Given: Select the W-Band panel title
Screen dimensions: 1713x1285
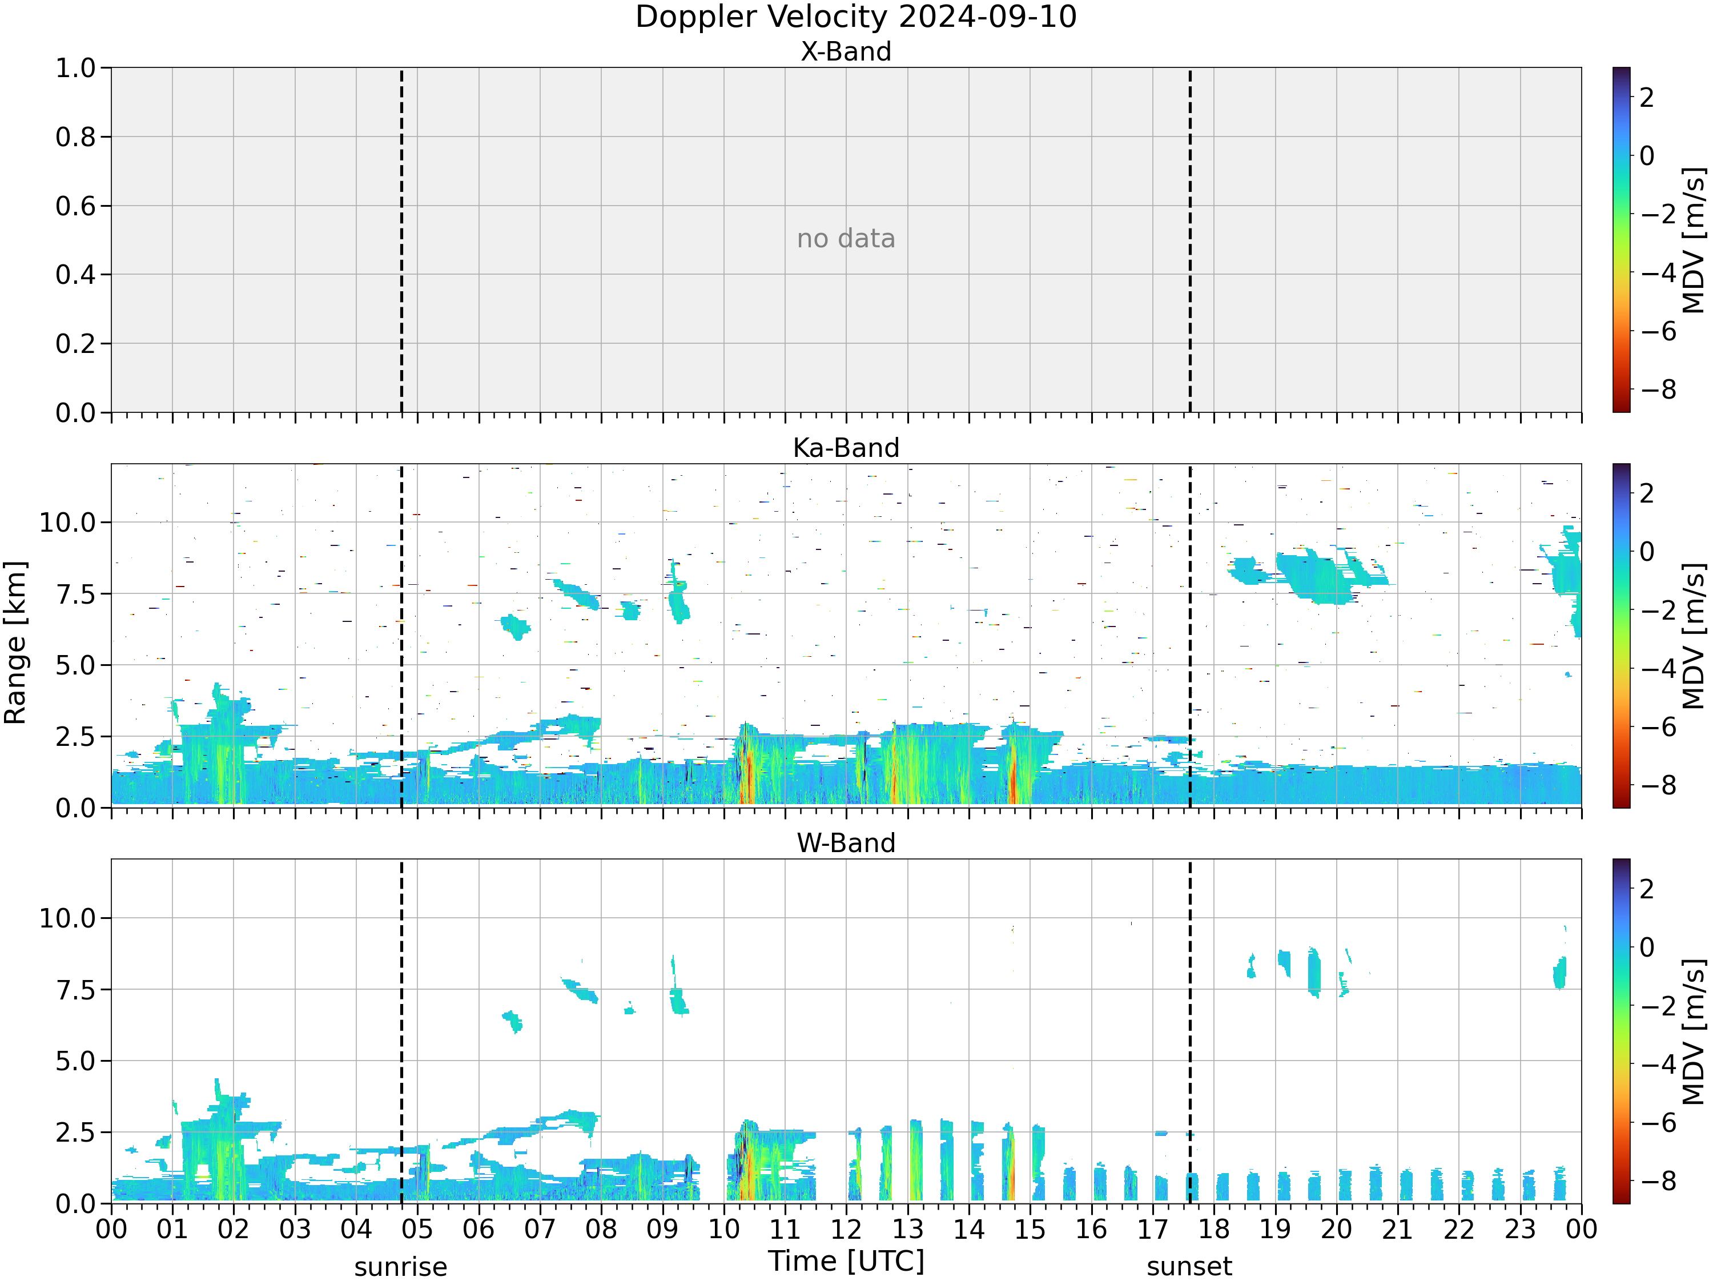Looking at the screenshot, I should pos(846,843).
